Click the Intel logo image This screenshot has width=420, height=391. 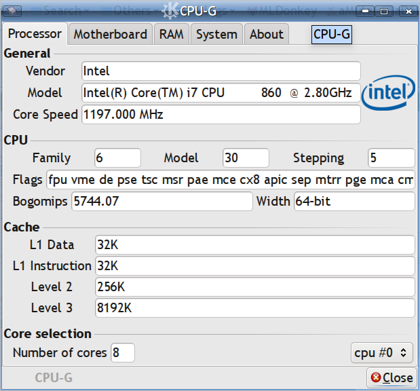point(388,92)
